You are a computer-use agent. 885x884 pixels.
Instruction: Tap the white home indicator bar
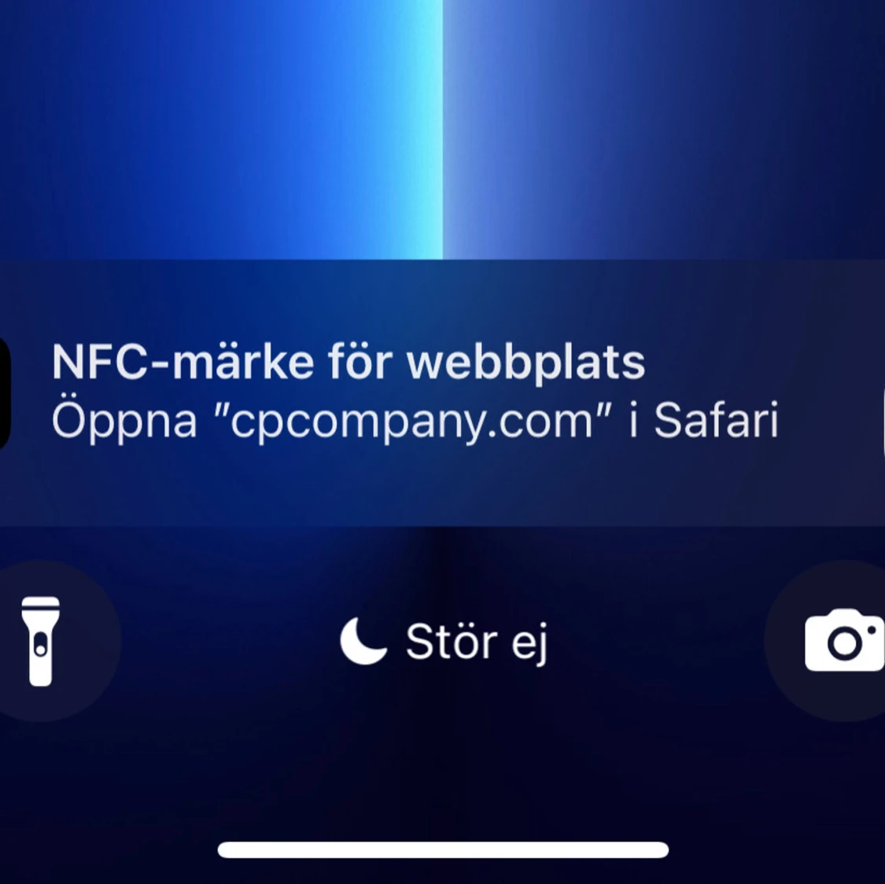(443, 849)
